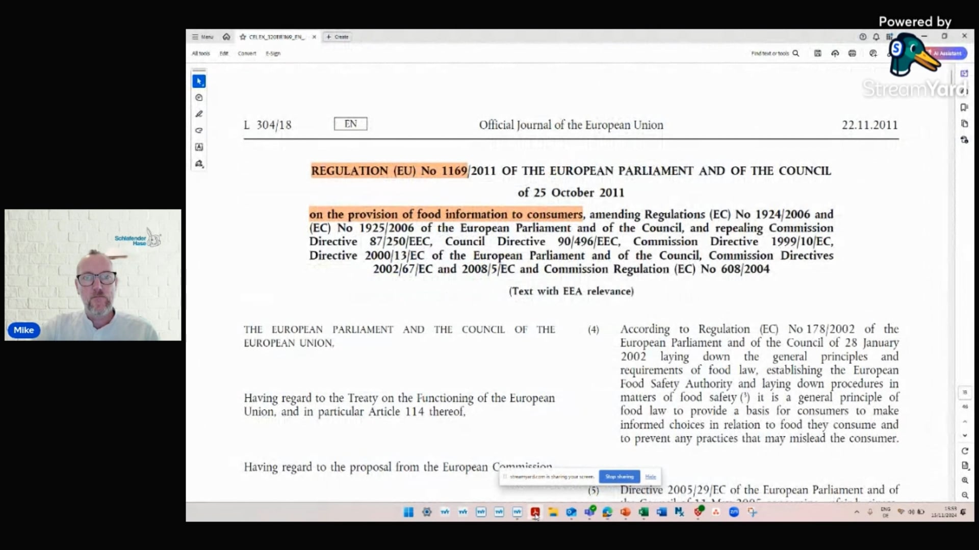Zoom in with magnifier plus icon
Viewport: 979px width, 550px height.
(965, 480)
